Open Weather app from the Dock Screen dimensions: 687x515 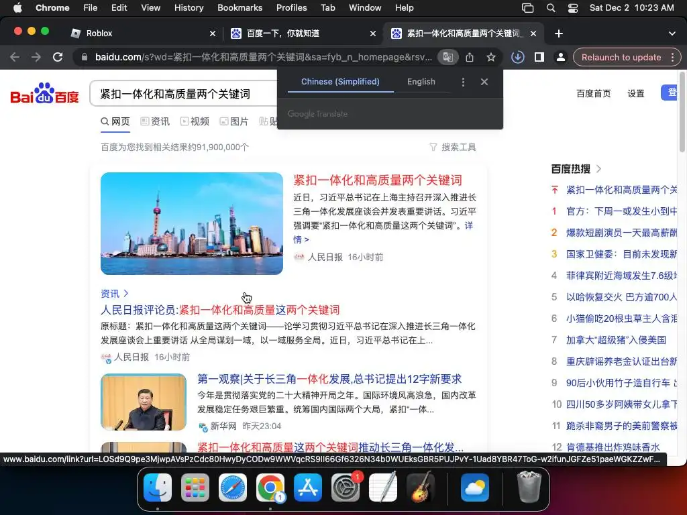click(x=474, y=487)
